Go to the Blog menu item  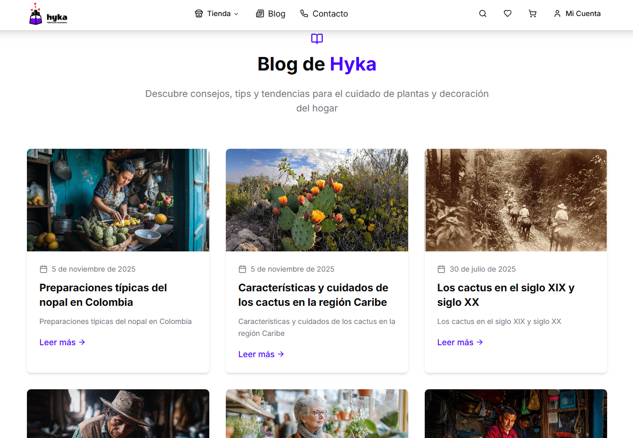pyautogui.click(x=271, y=13)
